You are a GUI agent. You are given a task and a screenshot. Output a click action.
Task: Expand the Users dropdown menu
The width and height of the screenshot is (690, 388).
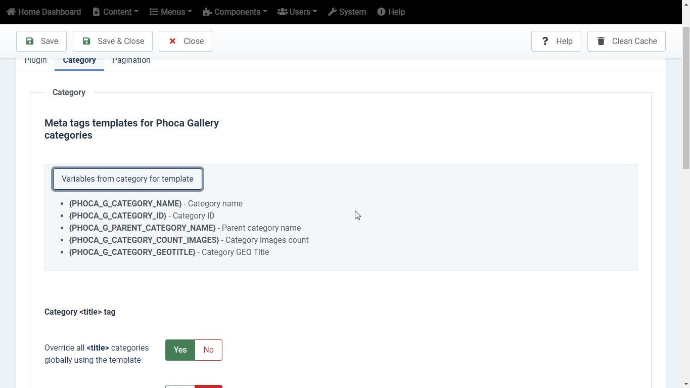tap(297, 12)
